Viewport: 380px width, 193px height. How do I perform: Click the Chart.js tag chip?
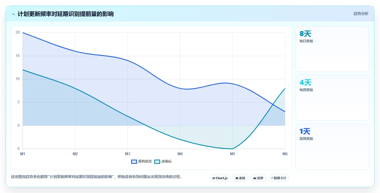coord(220,178)
